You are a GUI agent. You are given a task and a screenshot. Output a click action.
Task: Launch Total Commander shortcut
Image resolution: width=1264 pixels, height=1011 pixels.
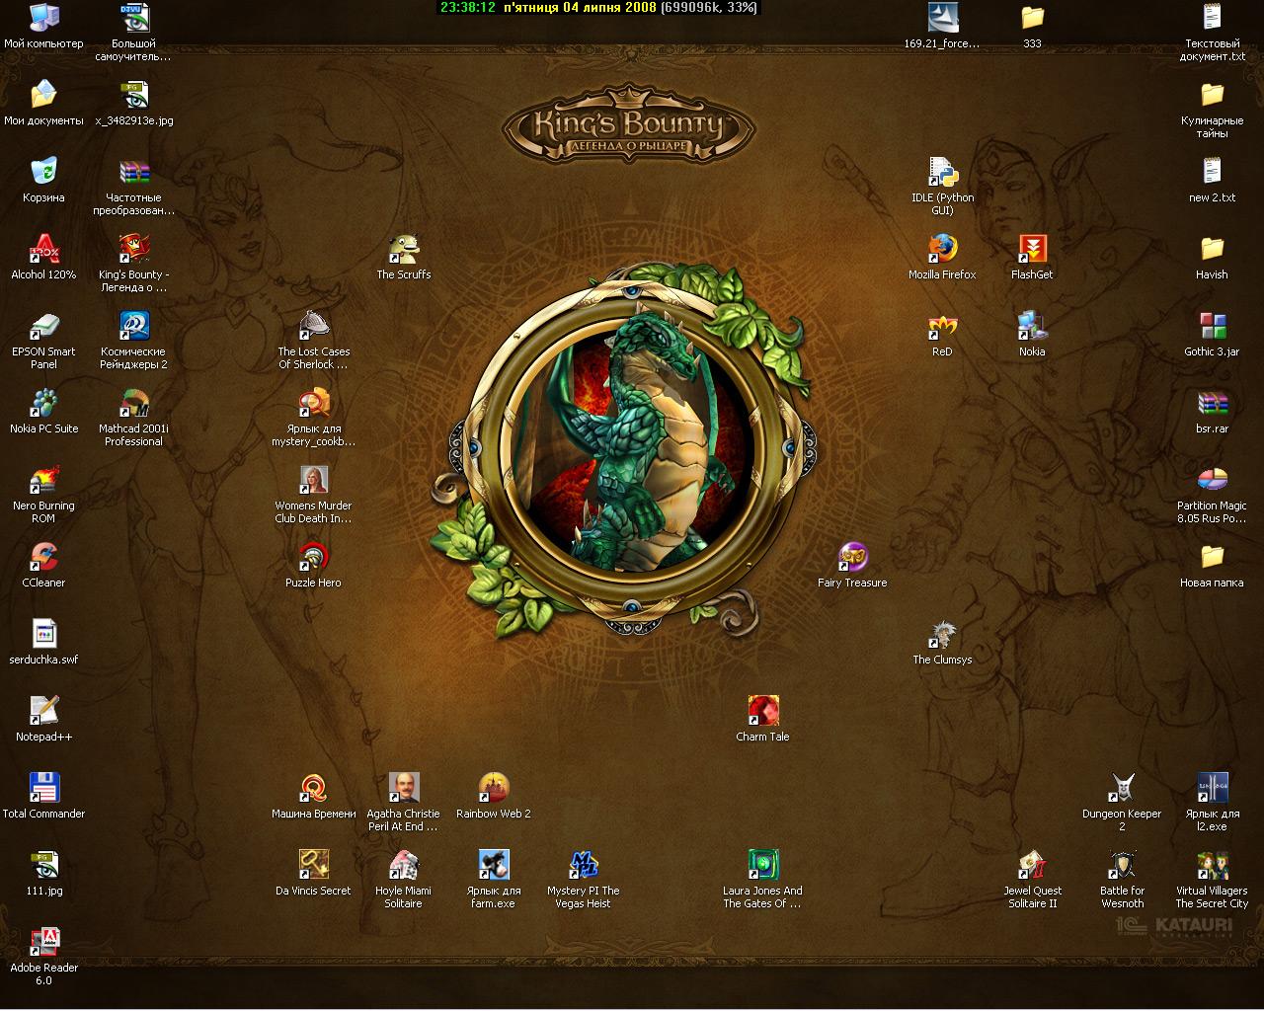43,787
